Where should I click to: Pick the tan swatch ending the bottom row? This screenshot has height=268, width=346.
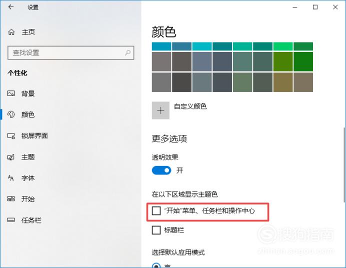(303, 82)
